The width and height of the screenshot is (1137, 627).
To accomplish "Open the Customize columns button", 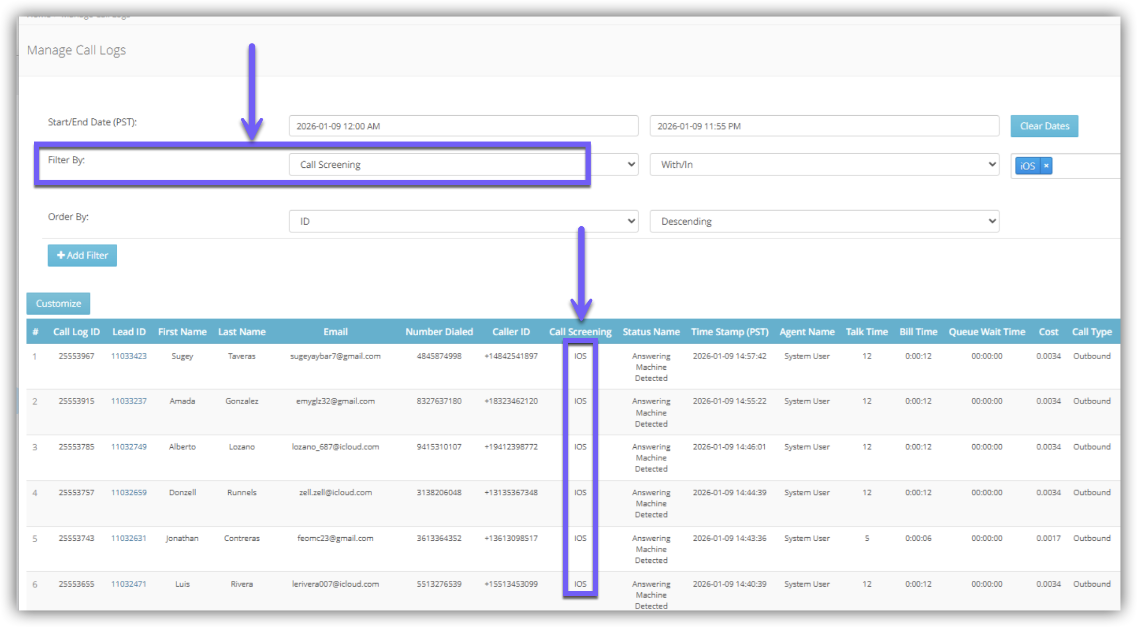I will [58, 304].
